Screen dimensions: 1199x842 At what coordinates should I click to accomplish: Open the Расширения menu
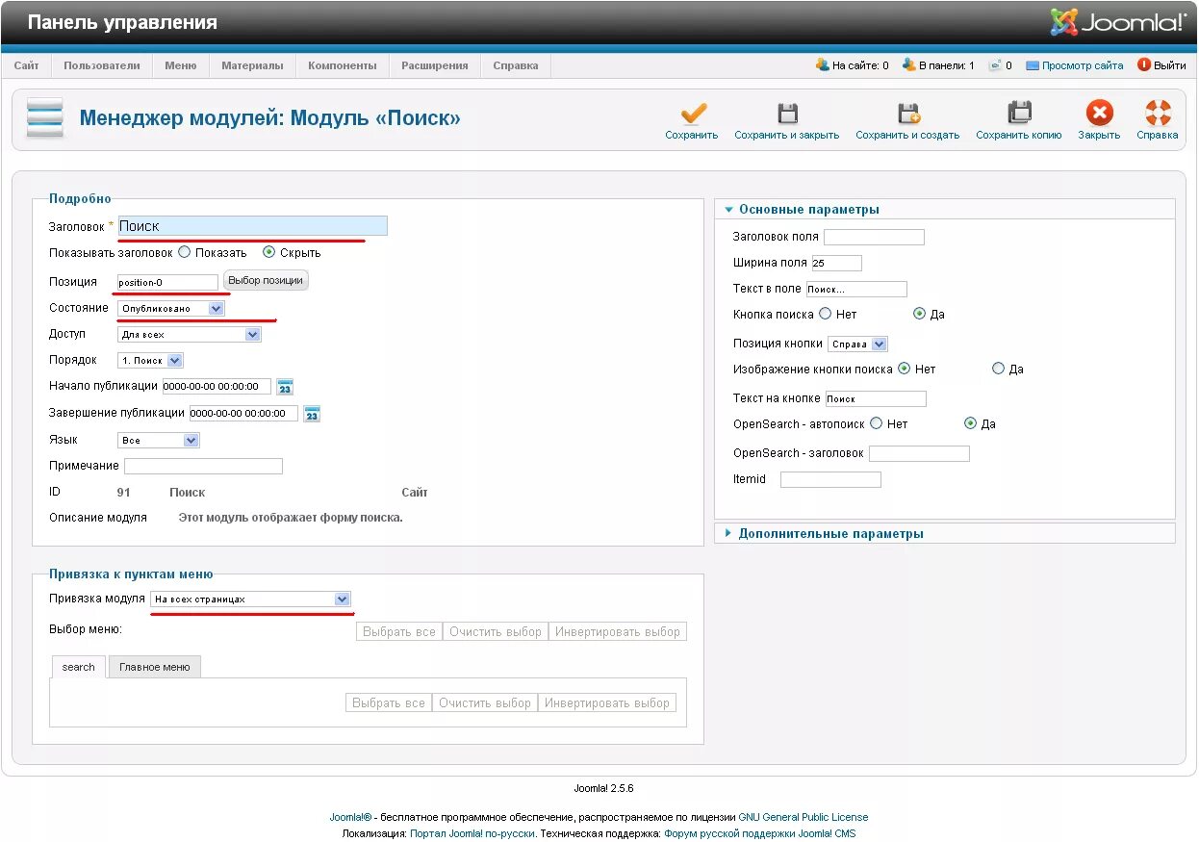[435, 65]
